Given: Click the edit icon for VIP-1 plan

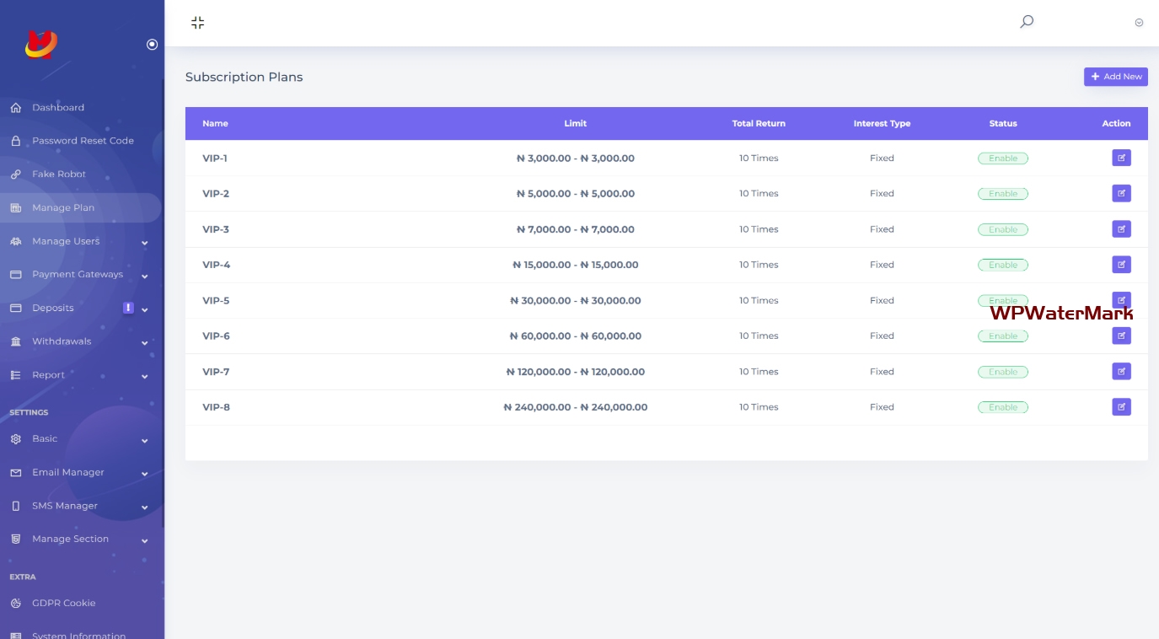Looking at the screenshot, I should (1121, 158).
